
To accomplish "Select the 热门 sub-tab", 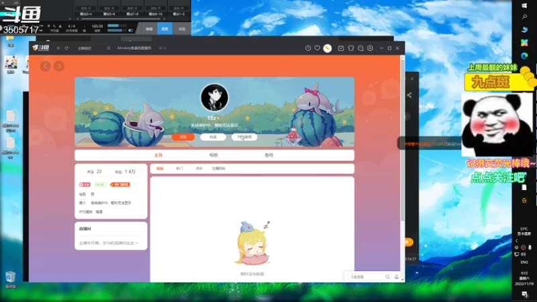I will click(179, 168).
